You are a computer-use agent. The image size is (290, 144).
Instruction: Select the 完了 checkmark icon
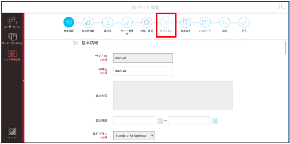coord(244,22)
